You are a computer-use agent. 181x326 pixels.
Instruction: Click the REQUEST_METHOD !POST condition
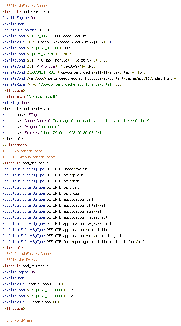[x=38, y=48]
